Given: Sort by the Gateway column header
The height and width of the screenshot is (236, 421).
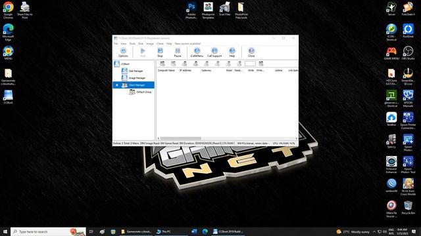Looking at the screenshot, I should [206, 70].
